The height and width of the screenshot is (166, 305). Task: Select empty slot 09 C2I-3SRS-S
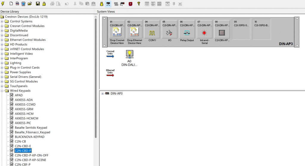point(241,29)
